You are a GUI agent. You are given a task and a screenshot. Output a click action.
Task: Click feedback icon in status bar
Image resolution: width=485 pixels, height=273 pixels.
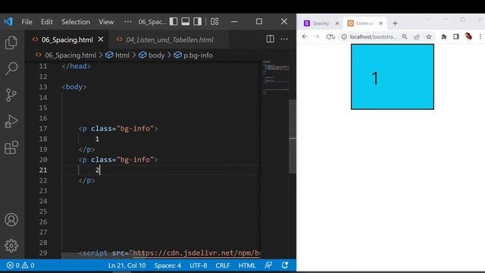pos(268,265)
